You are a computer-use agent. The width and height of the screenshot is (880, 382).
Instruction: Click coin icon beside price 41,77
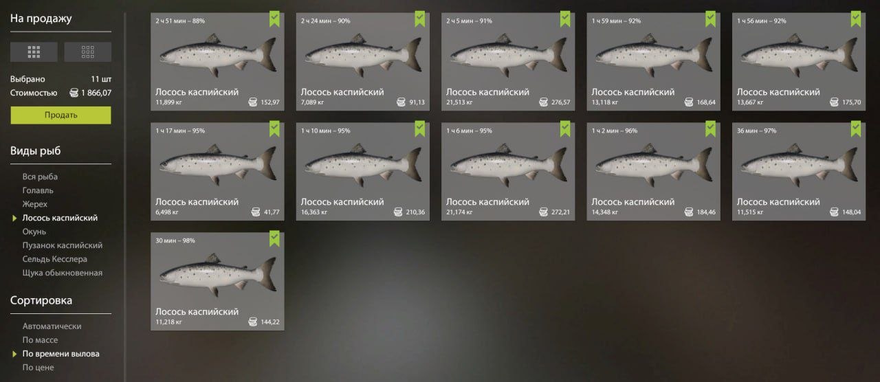253,212
